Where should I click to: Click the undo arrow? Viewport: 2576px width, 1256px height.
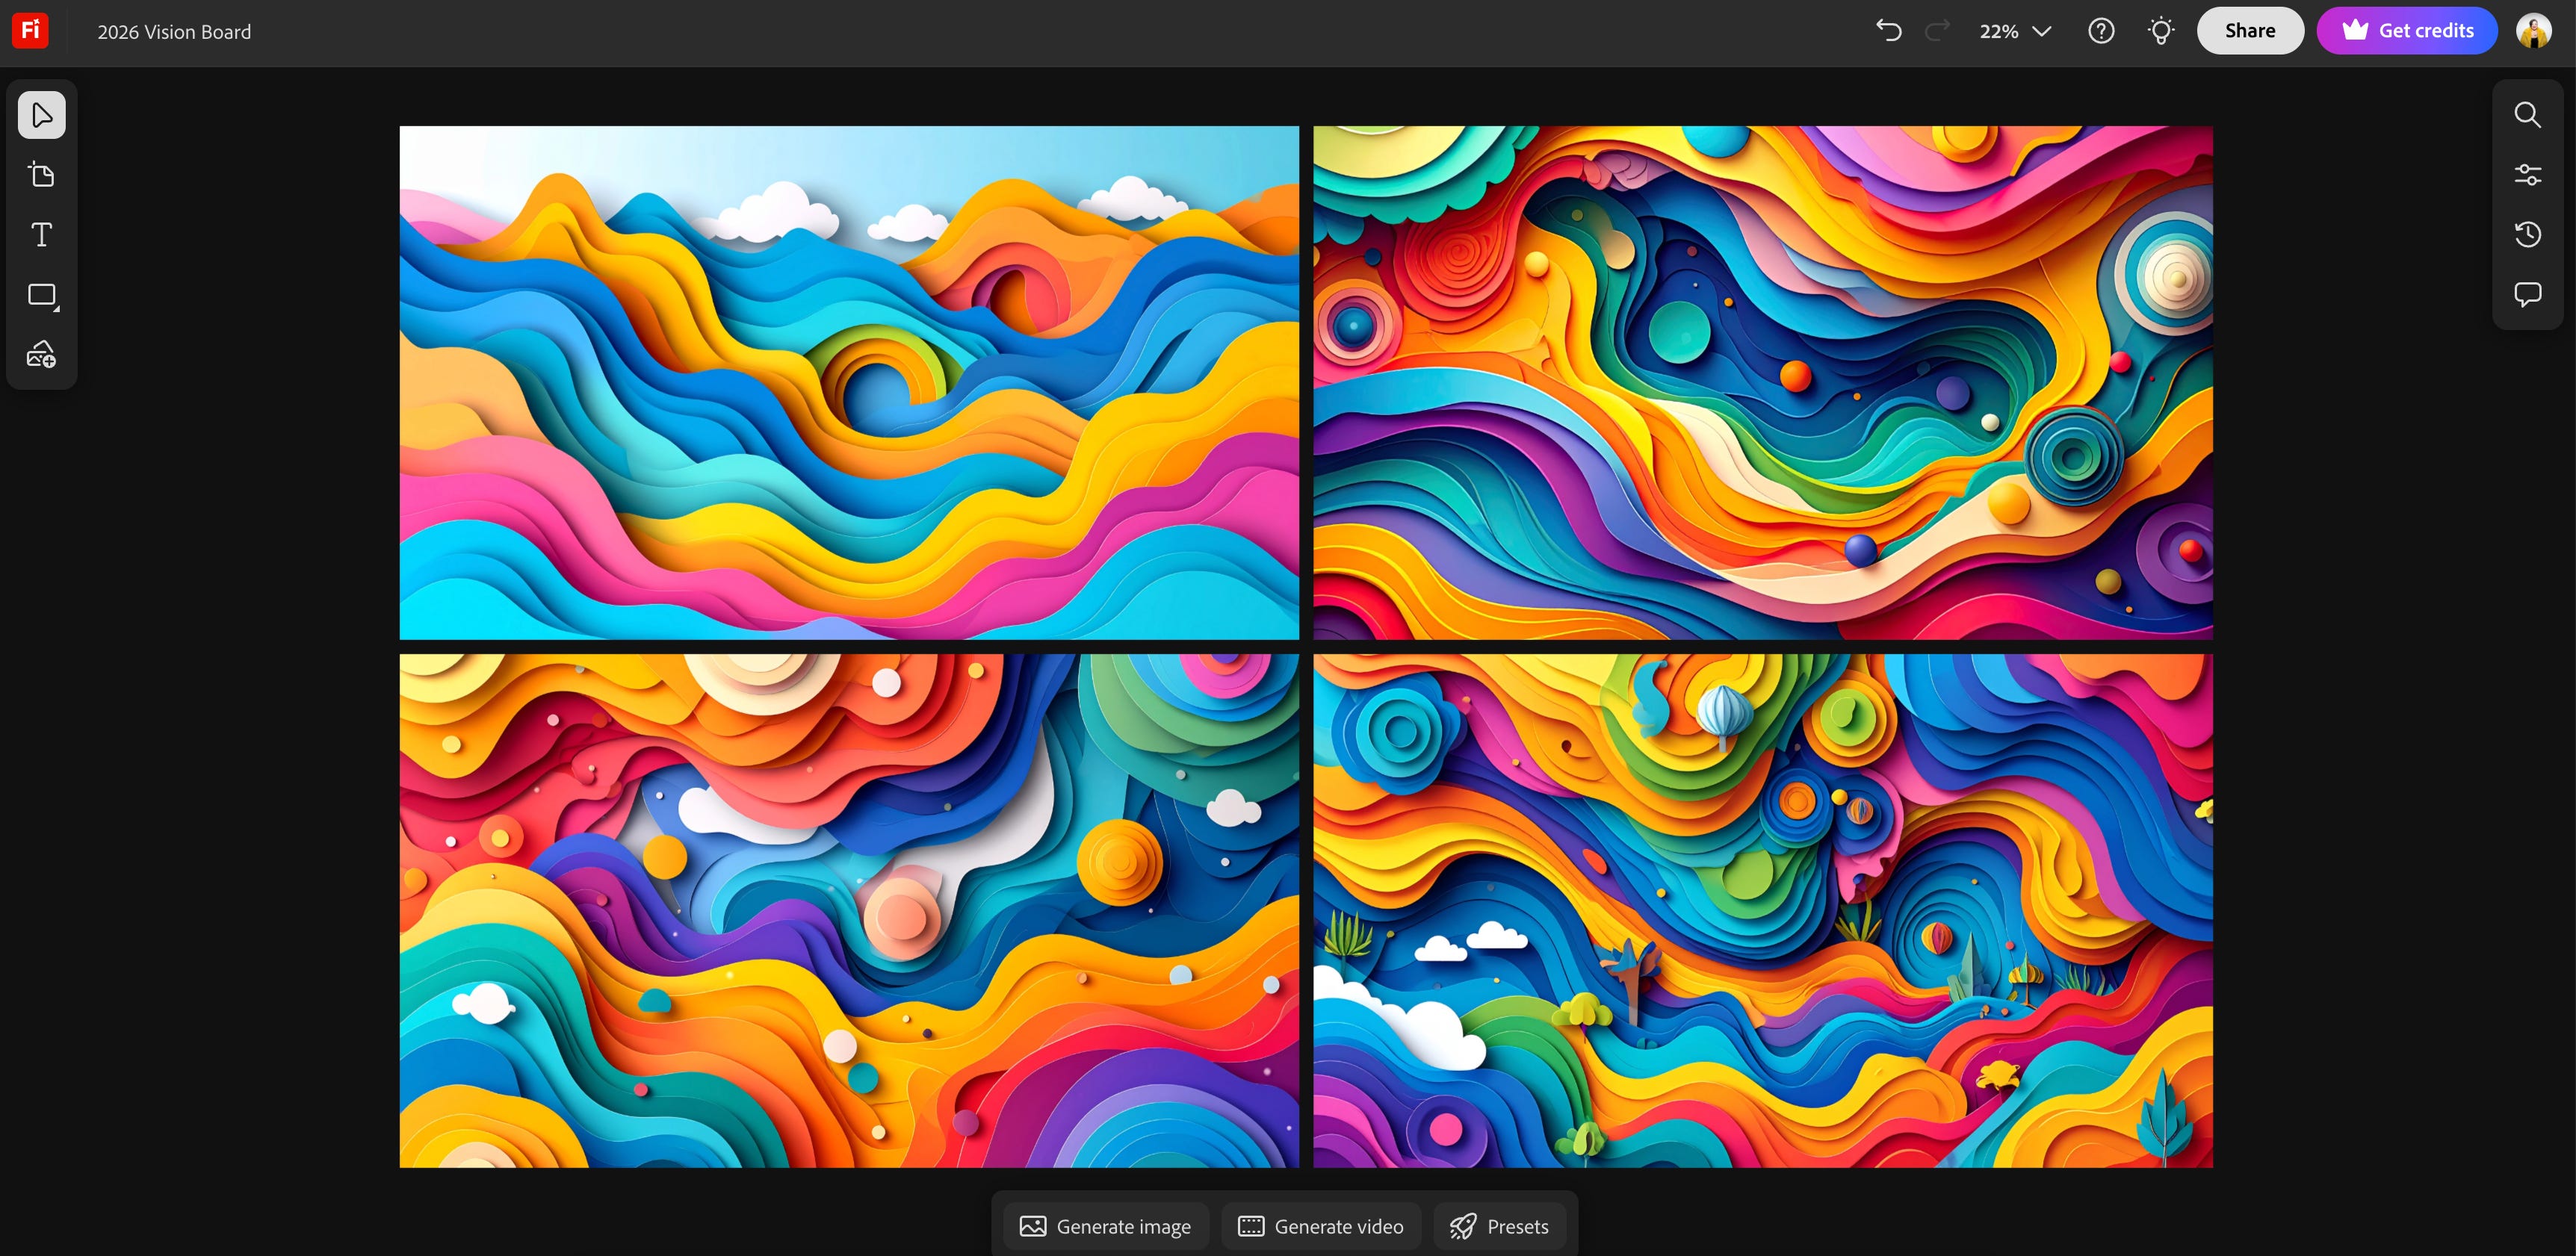coord(1889,30)
